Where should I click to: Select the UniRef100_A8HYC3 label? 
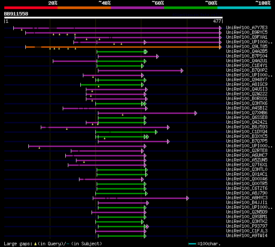(247, 198)
